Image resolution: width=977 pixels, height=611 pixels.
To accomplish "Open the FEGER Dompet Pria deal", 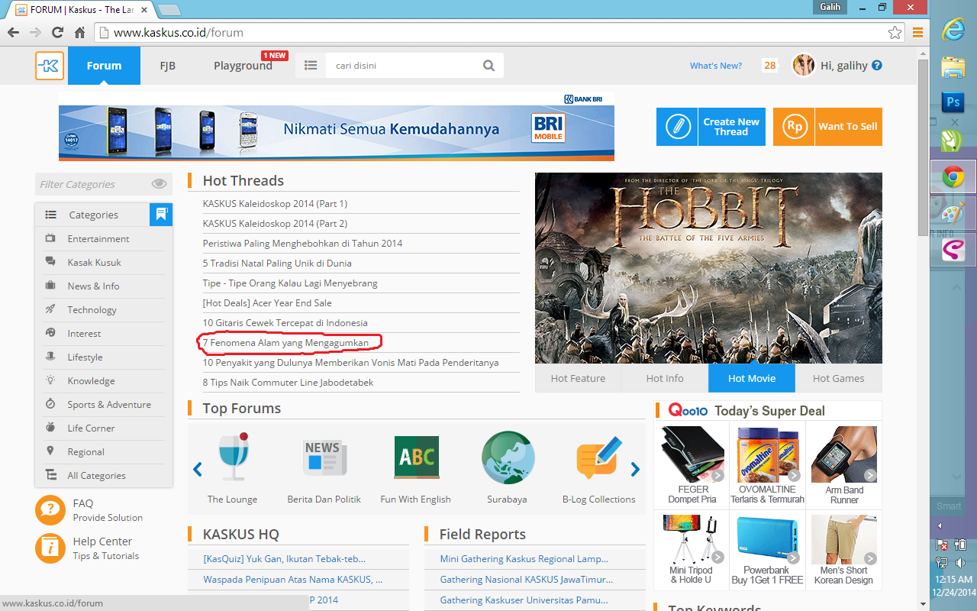I will [692, 465].
